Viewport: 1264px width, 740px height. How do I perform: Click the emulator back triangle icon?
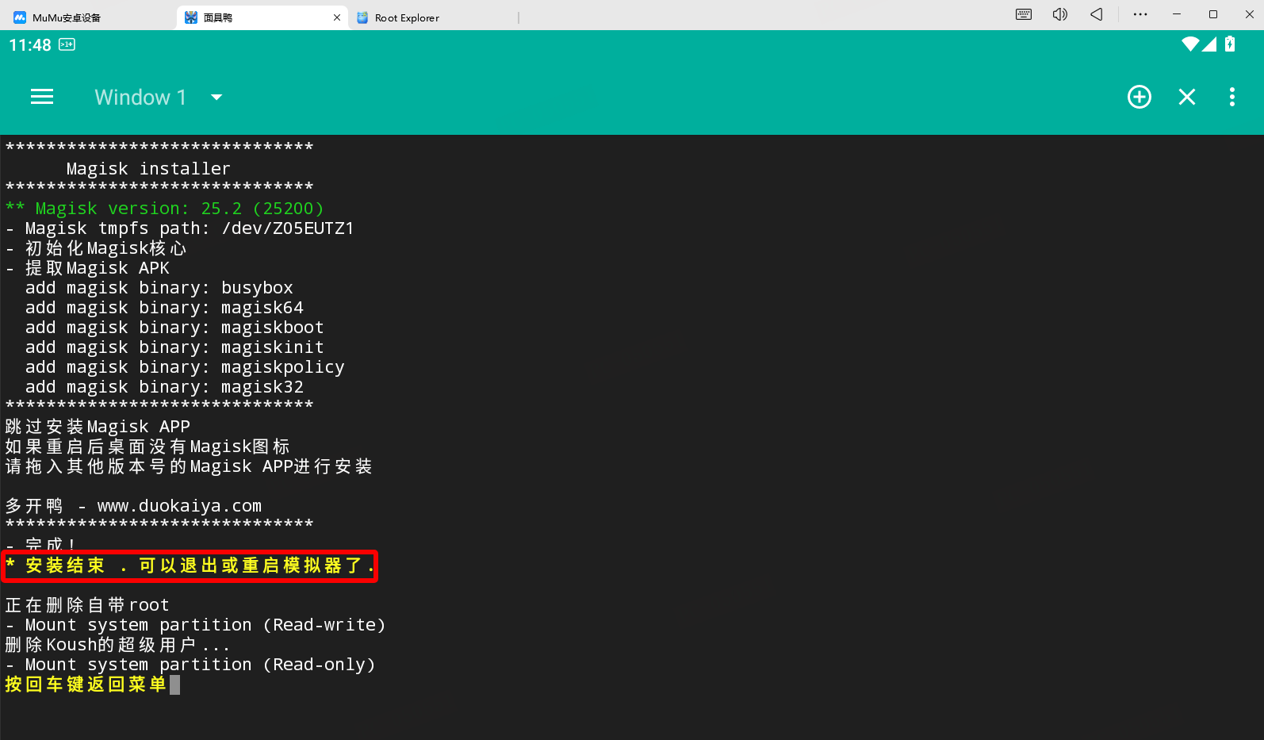pyautogui.click(x=1097, y=14)
